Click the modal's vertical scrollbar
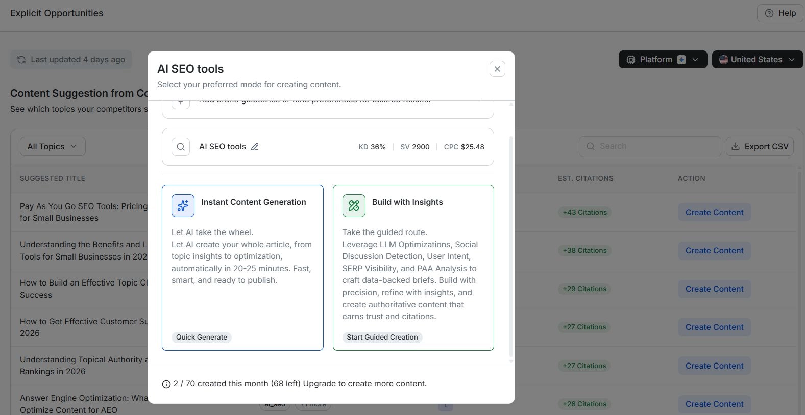Image resolution: width=805 pixels, height=415 pixels. [x=511, y=245]
